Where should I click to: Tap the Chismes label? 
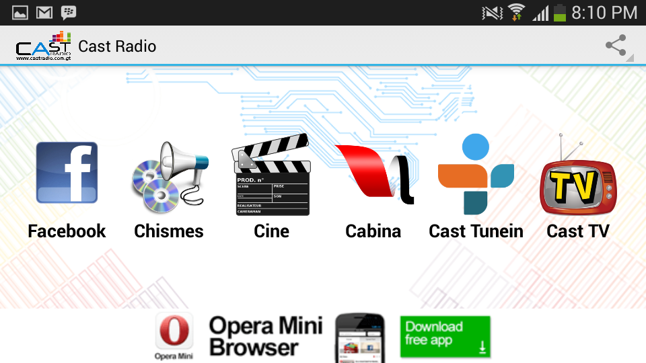169,231
